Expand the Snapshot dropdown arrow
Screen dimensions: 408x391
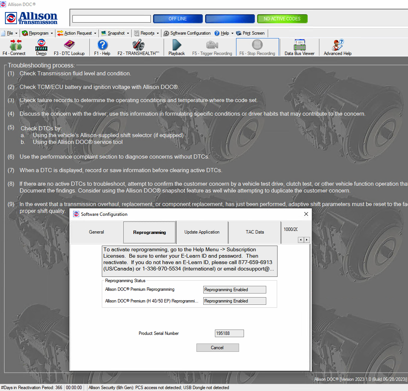pyautogui.click(x=128, y=33)
